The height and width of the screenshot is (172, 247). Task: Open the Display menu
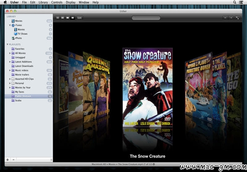(x=71, y=2)
